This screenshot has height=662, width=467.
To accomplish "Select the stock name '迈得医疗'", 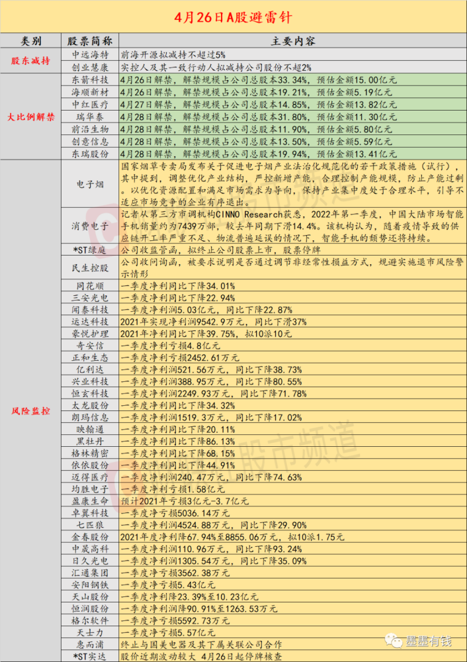I will pos(90,477).
